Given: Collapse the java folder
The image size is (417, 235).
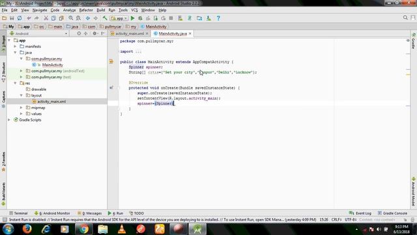Looking at the screenshot, I should [16, 52].
